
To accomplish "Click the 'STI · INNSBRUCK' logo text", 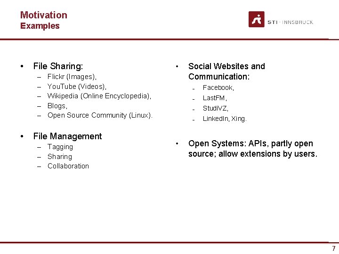I will [x=291, y=22].
